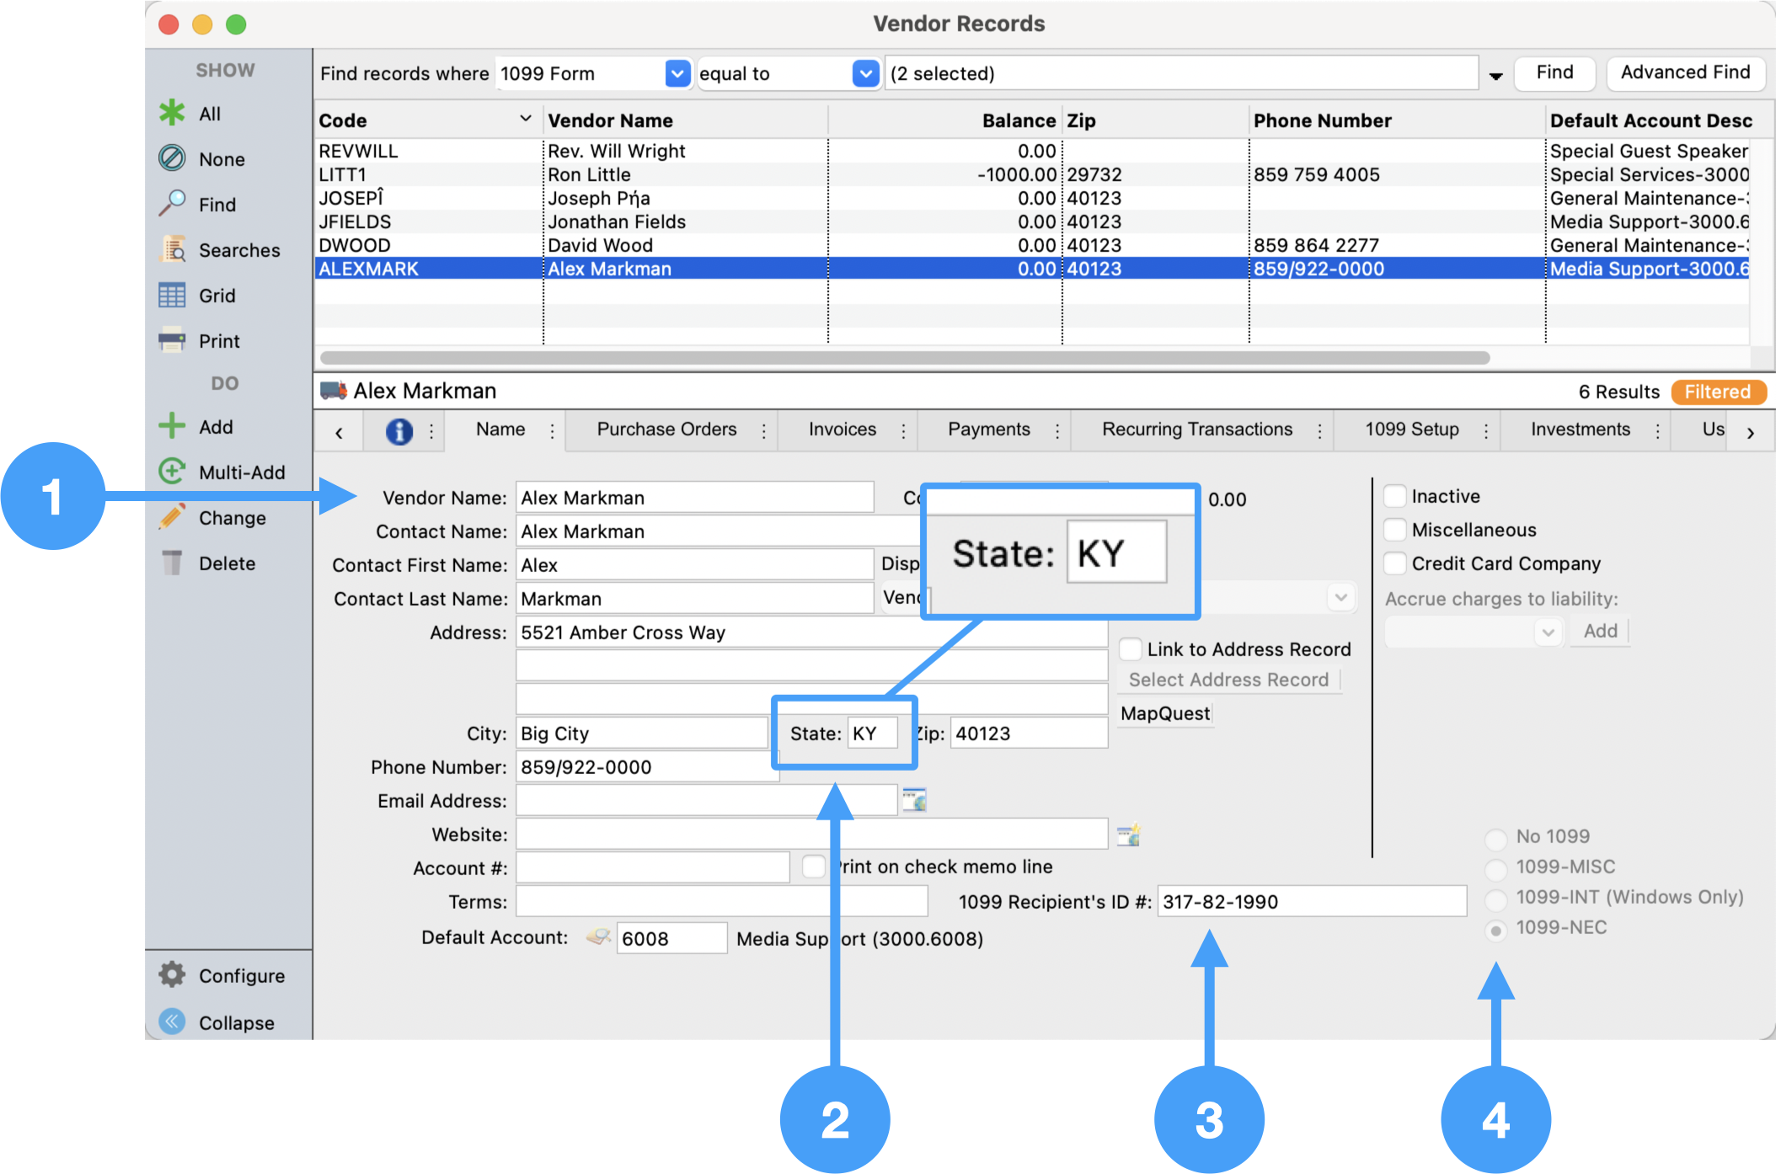Switch to the Invoices tab
This screenshot has height=1174, width=1776.
pos(842,430)
